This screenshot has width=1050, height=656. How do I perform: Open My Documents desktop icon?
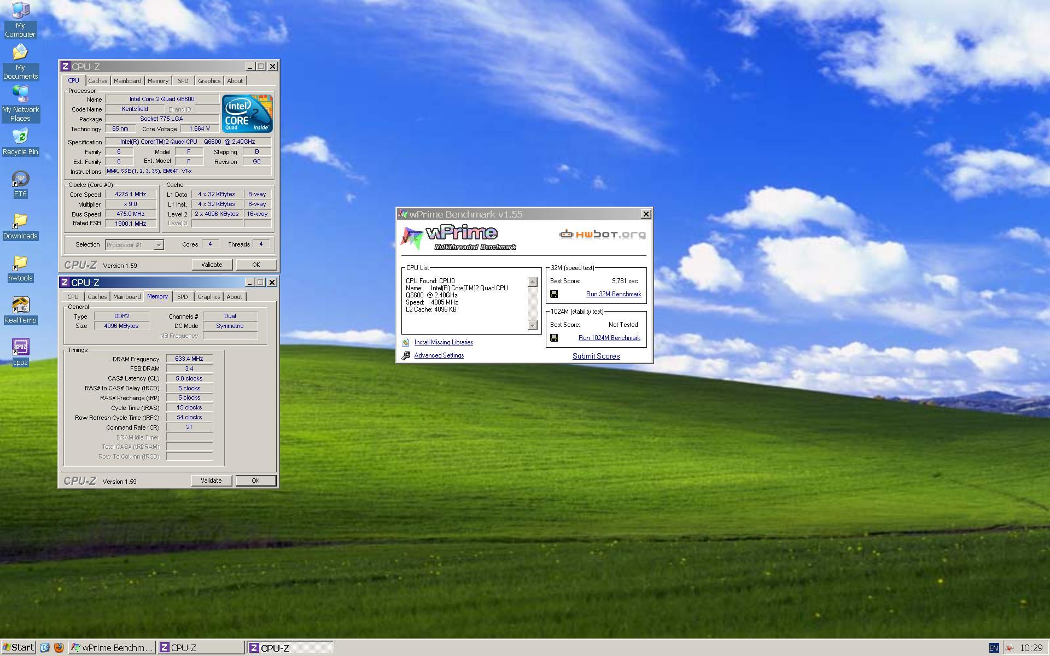20,61
